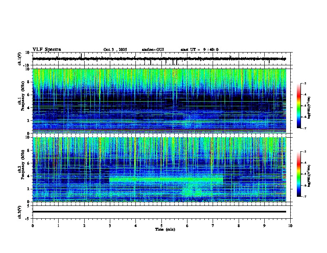
Task: Click the "station=OUI" header text
Action: coord(153,50)
